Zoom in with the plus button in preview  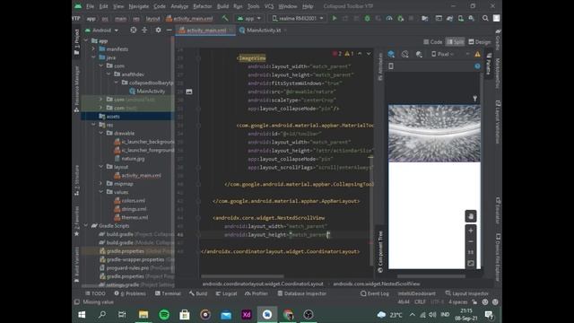click(x=471, y=231)
